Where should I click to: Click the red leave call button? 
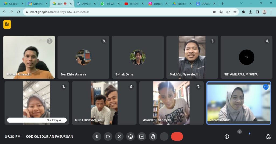coord(177,136)
